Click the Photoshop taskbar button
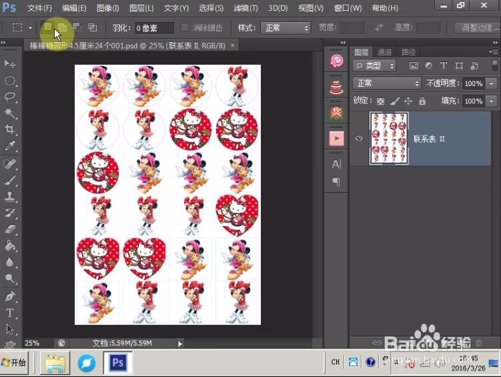This screenshot has width=501, height=377. point(117,362)
